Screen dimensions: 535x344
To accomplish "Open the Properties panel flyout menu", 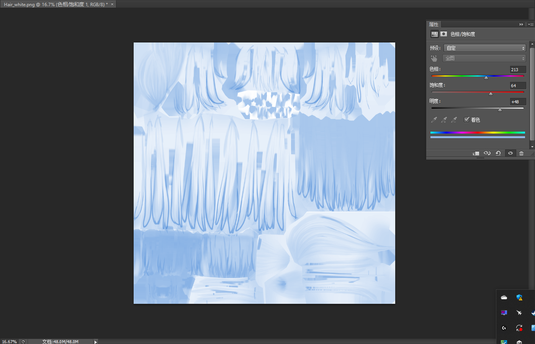I will pyautogui.click(x=530, y=24).
